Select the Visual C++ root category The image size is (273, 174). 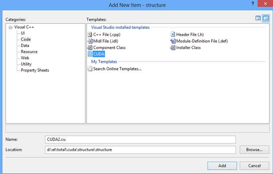click(24, 27)
